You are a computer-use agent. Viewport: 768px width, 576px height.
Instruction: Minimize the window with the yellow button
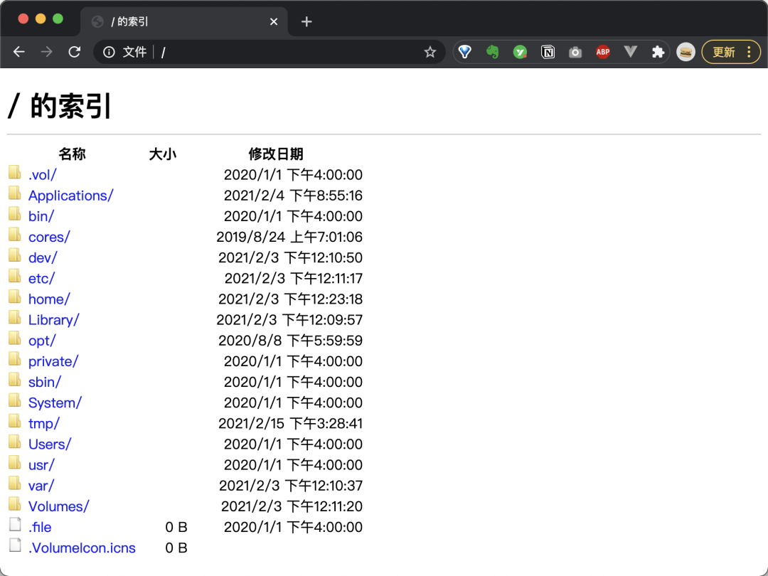tap(41, 19)
